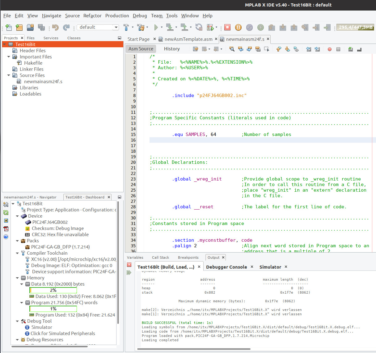
Task: Select newmainasm24f.s in Projects tree
Action: pyautogui.click(x=43, y=82)
